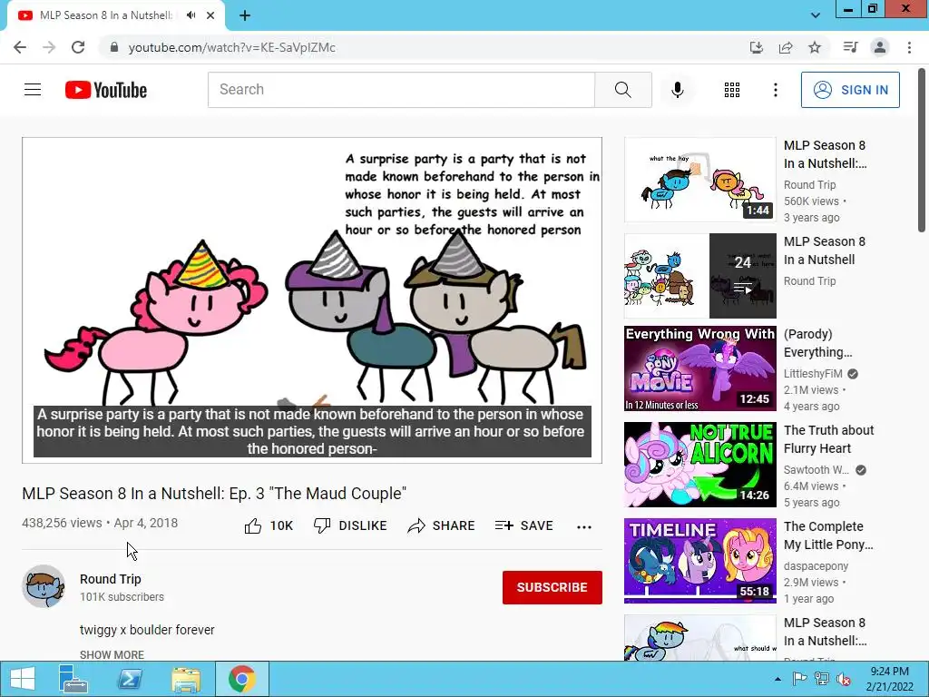The image size is (929, 697).
Task: Expand the description with SHOW MORE
Action: (x=112, y=654)
